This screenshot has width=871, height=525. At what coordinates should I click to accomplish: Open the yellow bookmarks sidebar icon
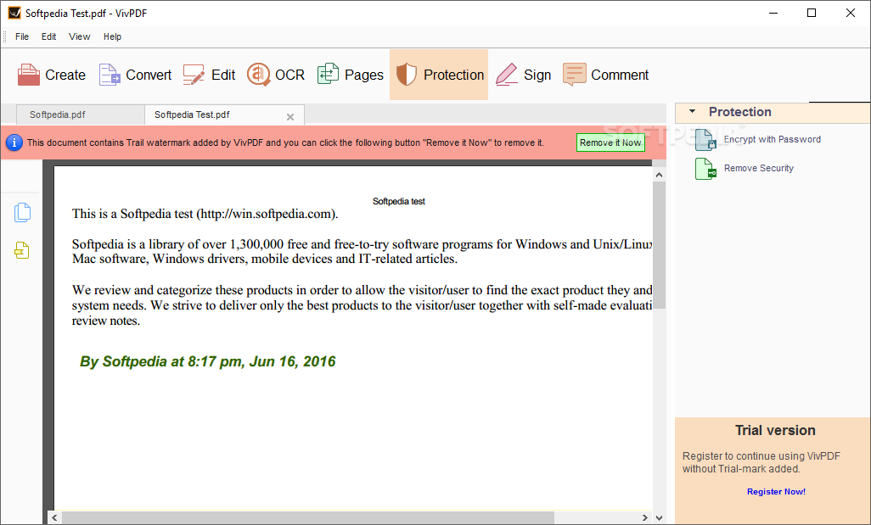pyautogui.click(x=22, y=250)
